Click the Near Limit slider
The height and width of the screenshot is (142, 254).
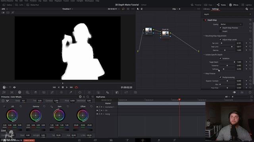[227, 47]
